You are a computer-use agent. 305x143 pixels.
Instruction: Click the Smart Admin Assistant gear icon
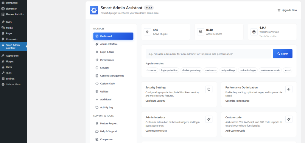point(3,45)
